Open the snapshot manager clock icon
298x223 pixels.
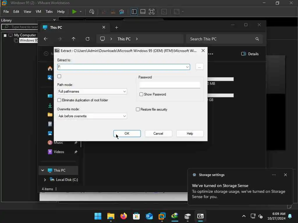coord(122,12)
